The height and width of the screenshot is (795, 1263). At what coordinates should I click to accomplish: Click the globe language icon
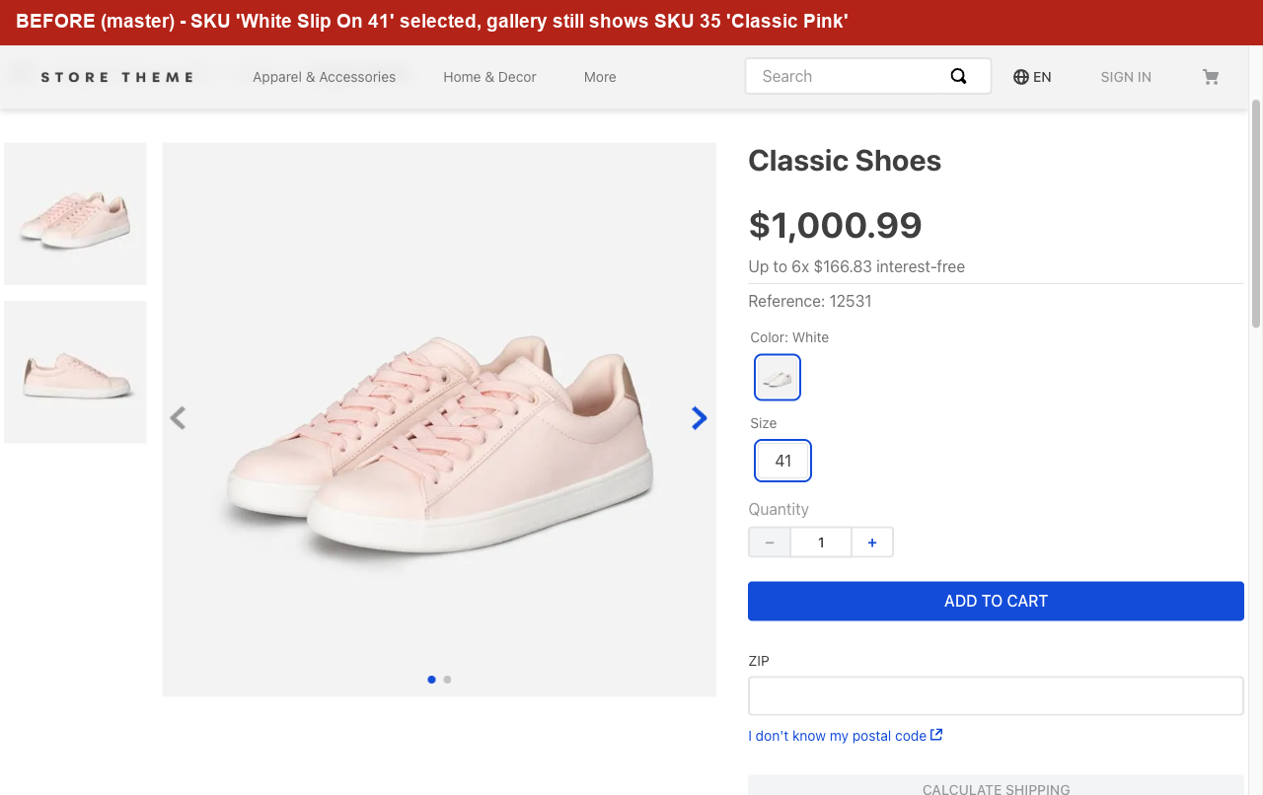(1021, 77)
